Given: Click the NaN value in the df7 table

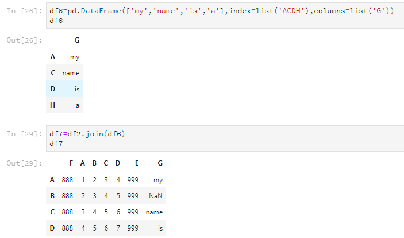Looking at the screenshot, I should click(156, 196).
